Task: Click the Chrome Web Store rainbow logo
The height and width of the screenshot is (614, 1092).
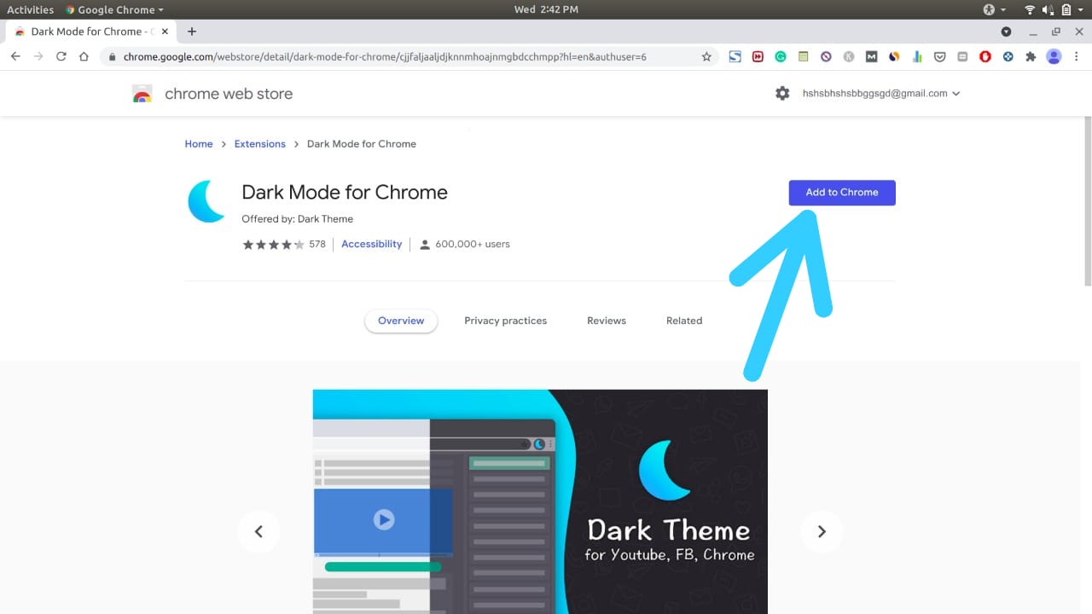Action: pos(142,94)
